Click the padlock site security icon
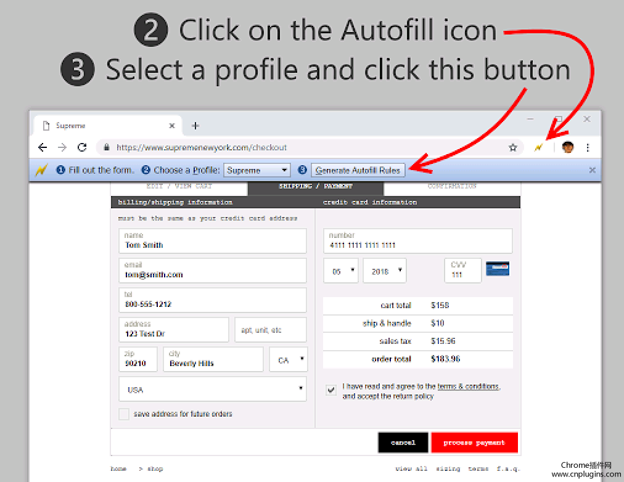624x482 pixels. point(106,147)
